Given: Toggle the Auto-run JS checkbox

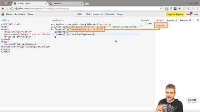Looking at the screenshot, I should coord(193,20).
